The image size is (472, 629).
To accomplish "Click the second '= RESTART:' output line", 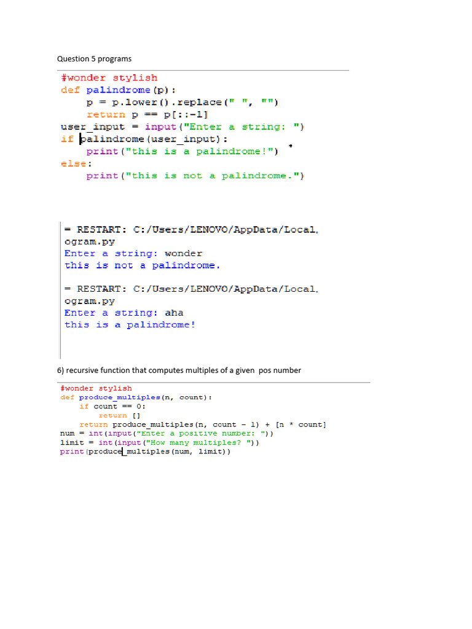I will point(192,289).
